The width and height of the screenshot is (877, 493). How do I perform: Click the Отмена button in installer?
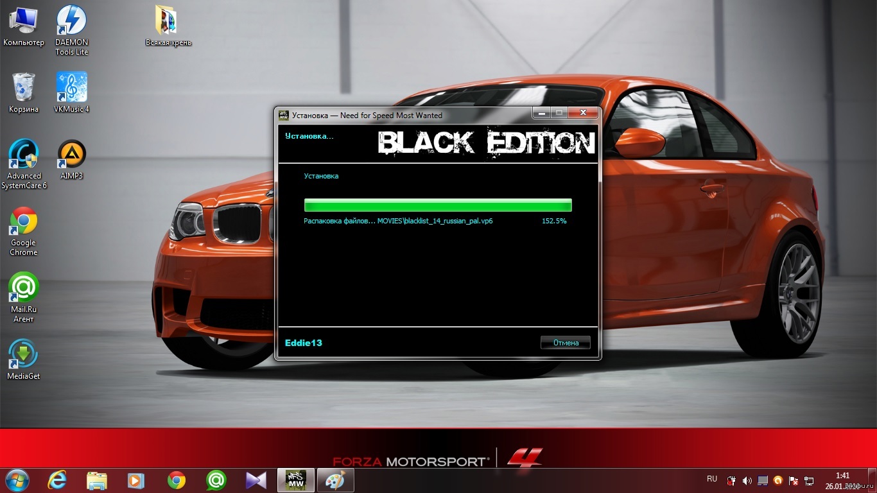tap(566, 343)
